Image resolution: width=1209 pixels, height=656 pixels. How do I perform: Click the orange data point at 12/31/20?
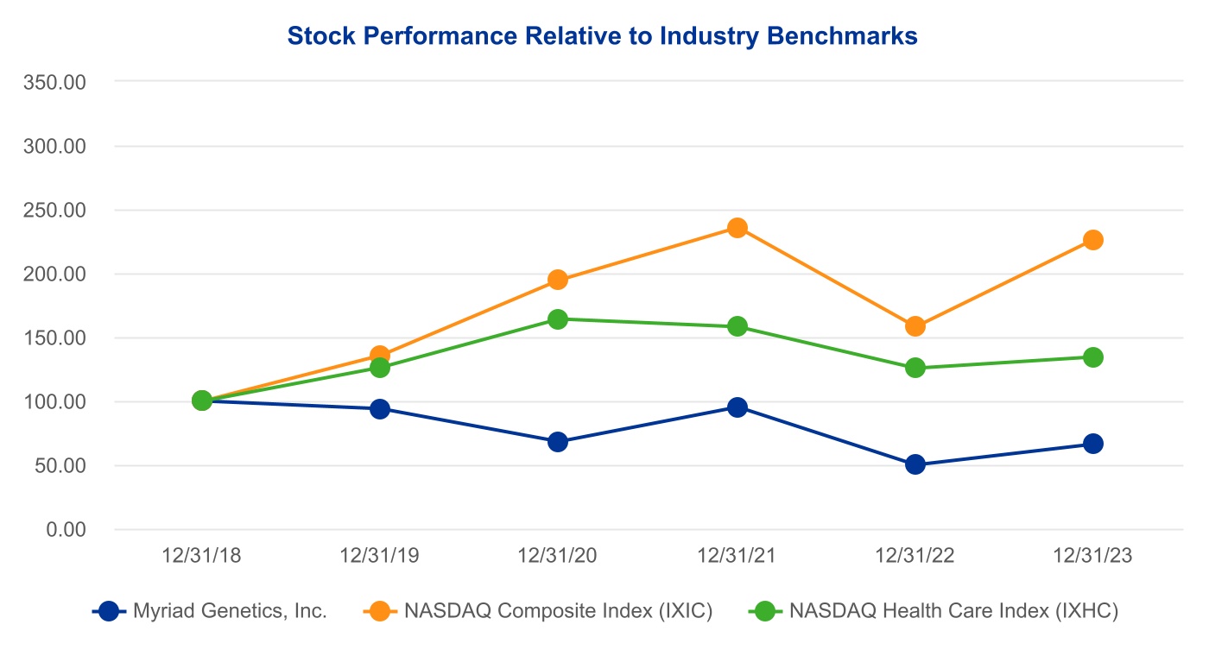tap(558, 280)
